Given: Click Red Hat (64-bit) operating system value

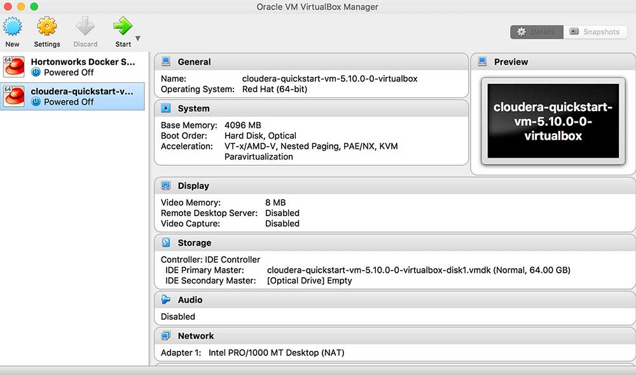Looking at the screenshot, I should coord(275,89).
